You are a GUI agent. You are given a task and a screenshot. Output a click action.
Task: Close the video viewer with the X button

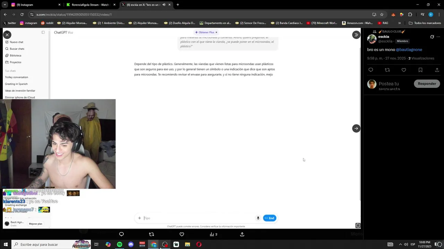(7, 35)
